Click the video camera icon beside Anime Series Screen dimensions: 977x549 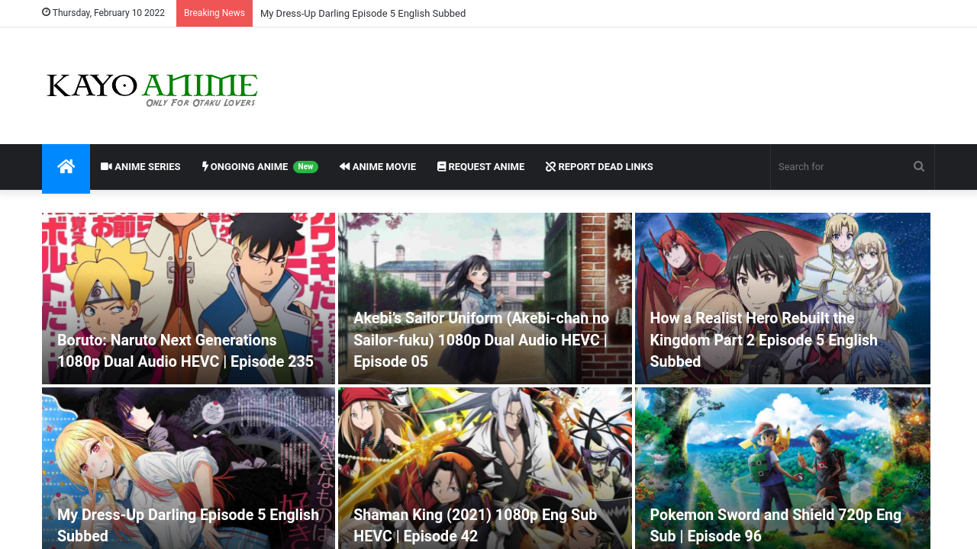tap(106, 166)
